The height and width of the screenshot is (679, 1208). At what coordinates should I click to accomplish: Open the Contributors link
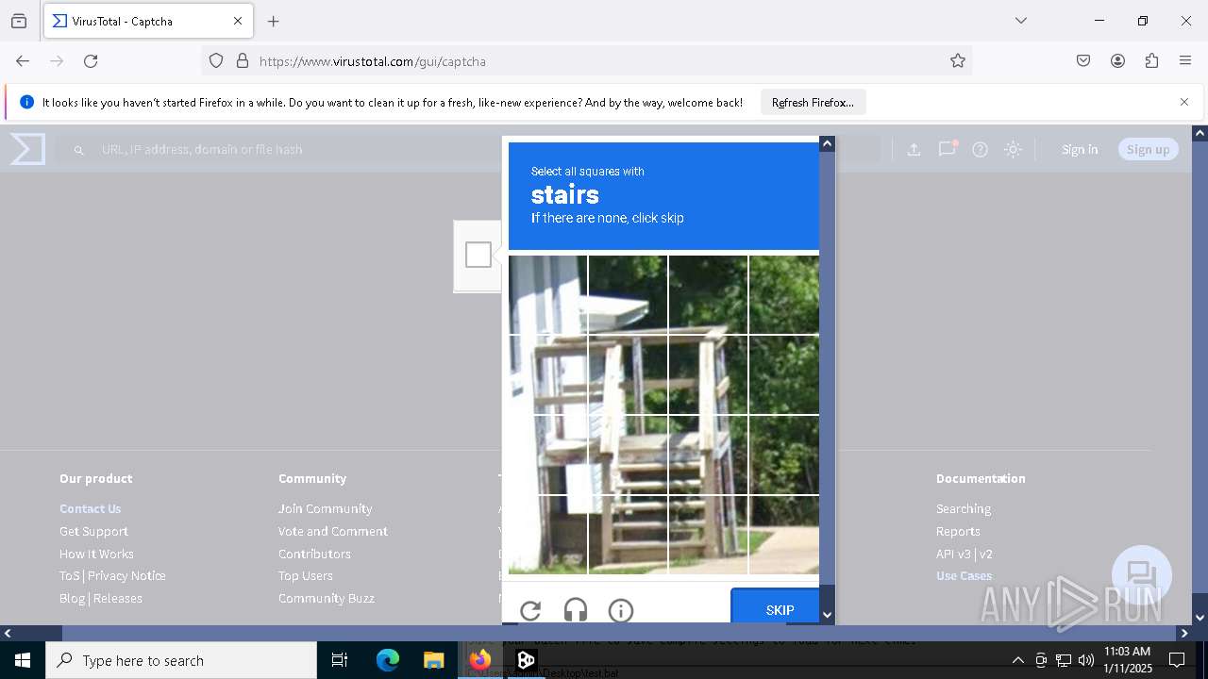314,554
